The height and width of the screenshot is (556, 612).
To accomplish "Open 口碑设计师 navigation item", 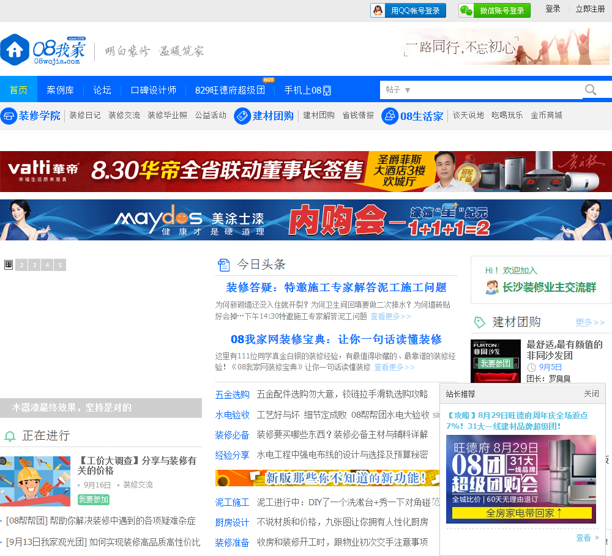I will [x=154, y=90].
